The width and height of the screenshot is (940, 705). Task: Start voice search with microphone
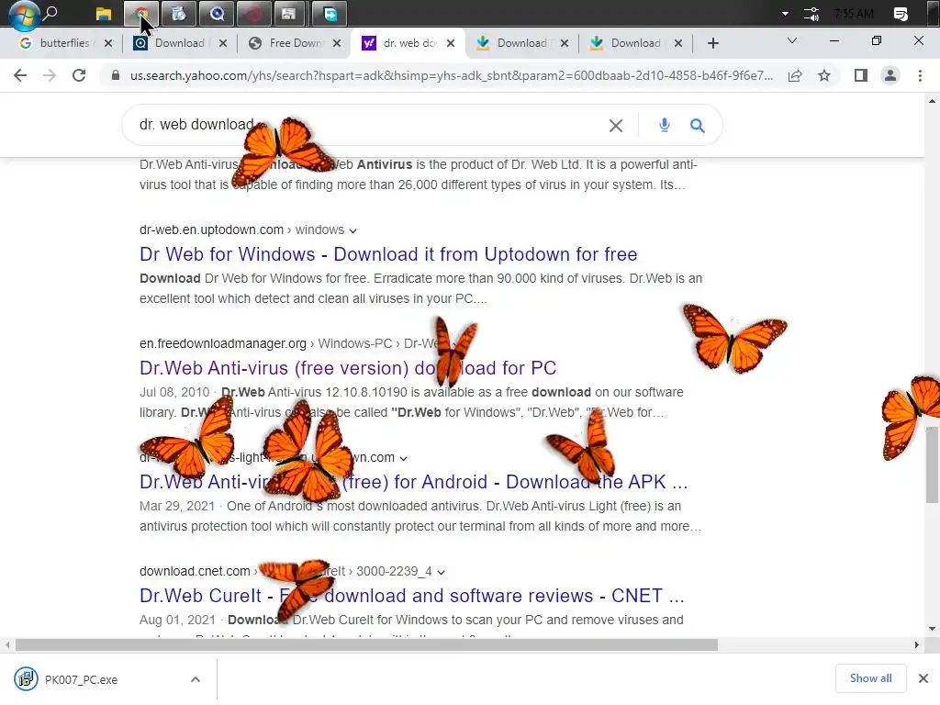[x=665, y=125]
